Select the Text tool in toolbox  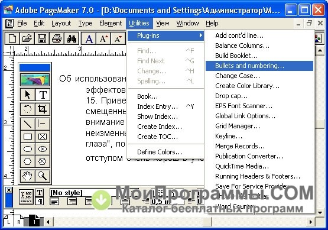click(x=43, y=95)
